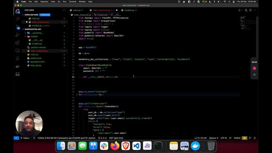Viewport: 272px width, 153px height.
Task: Open editor More Actions ellipsis
Action: tap(255, 10)
